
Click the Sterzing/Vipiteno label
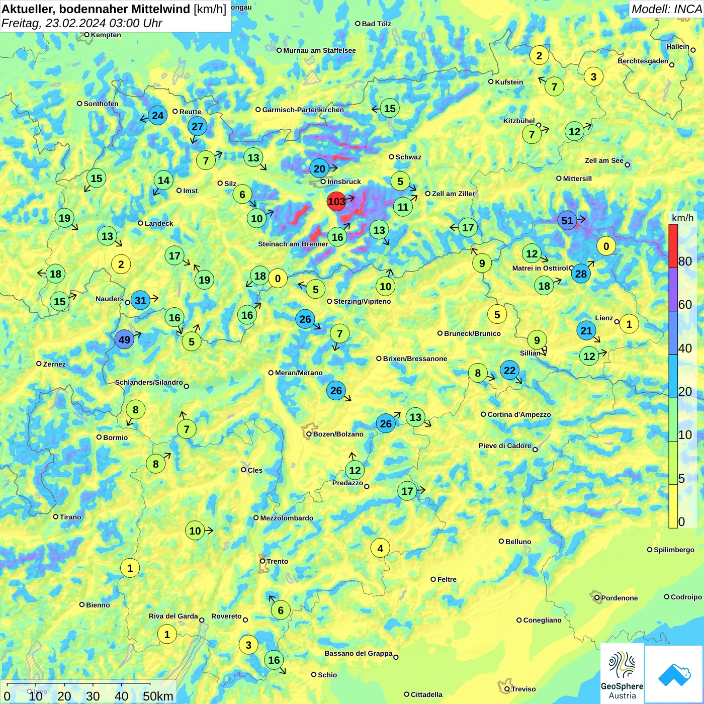[362, 301]
